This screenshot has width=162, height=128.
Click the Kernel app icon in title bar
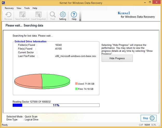pos(3,3)
